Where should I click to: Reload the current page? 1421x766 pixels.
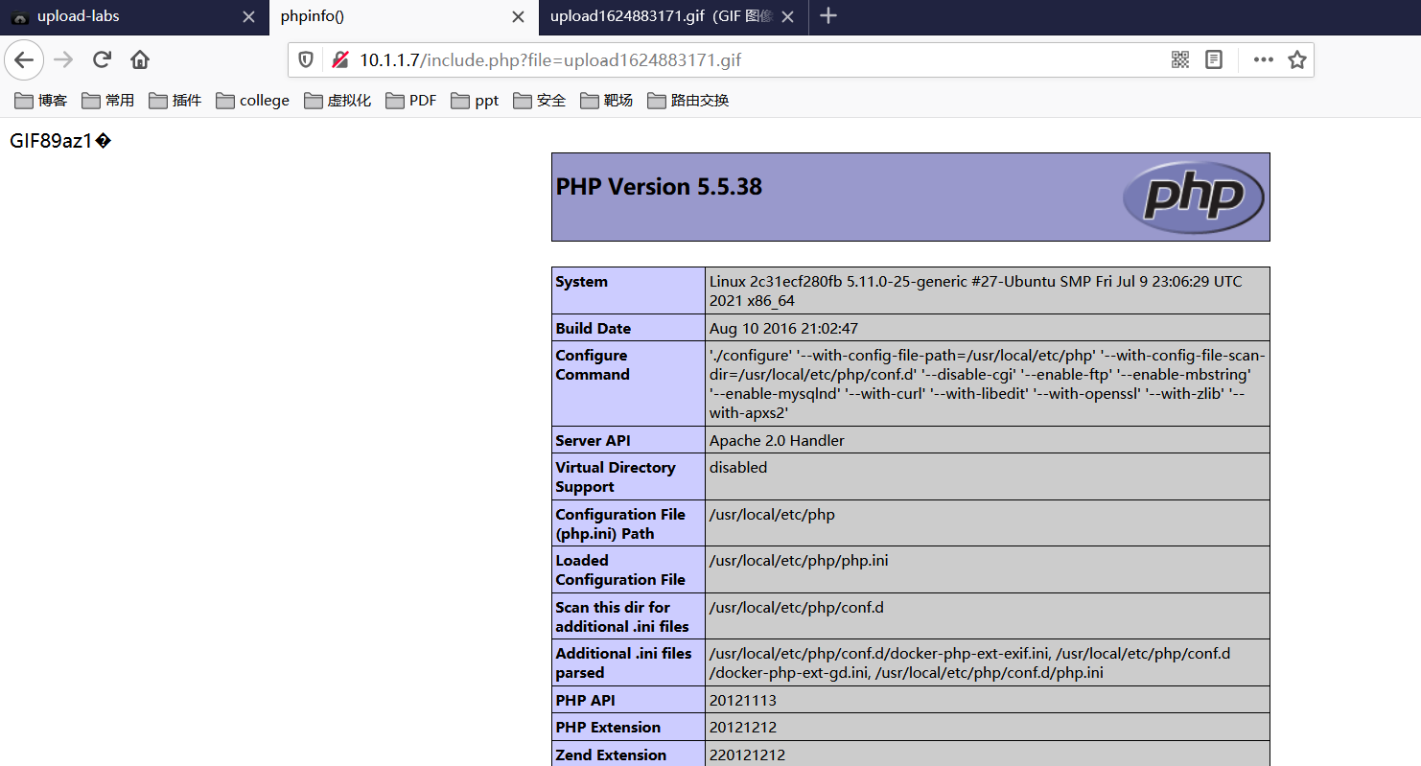click(x=102, y=59)
